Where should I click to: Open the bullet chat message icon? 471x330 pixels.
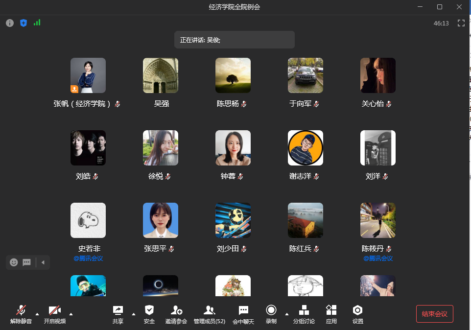(27, 262)
